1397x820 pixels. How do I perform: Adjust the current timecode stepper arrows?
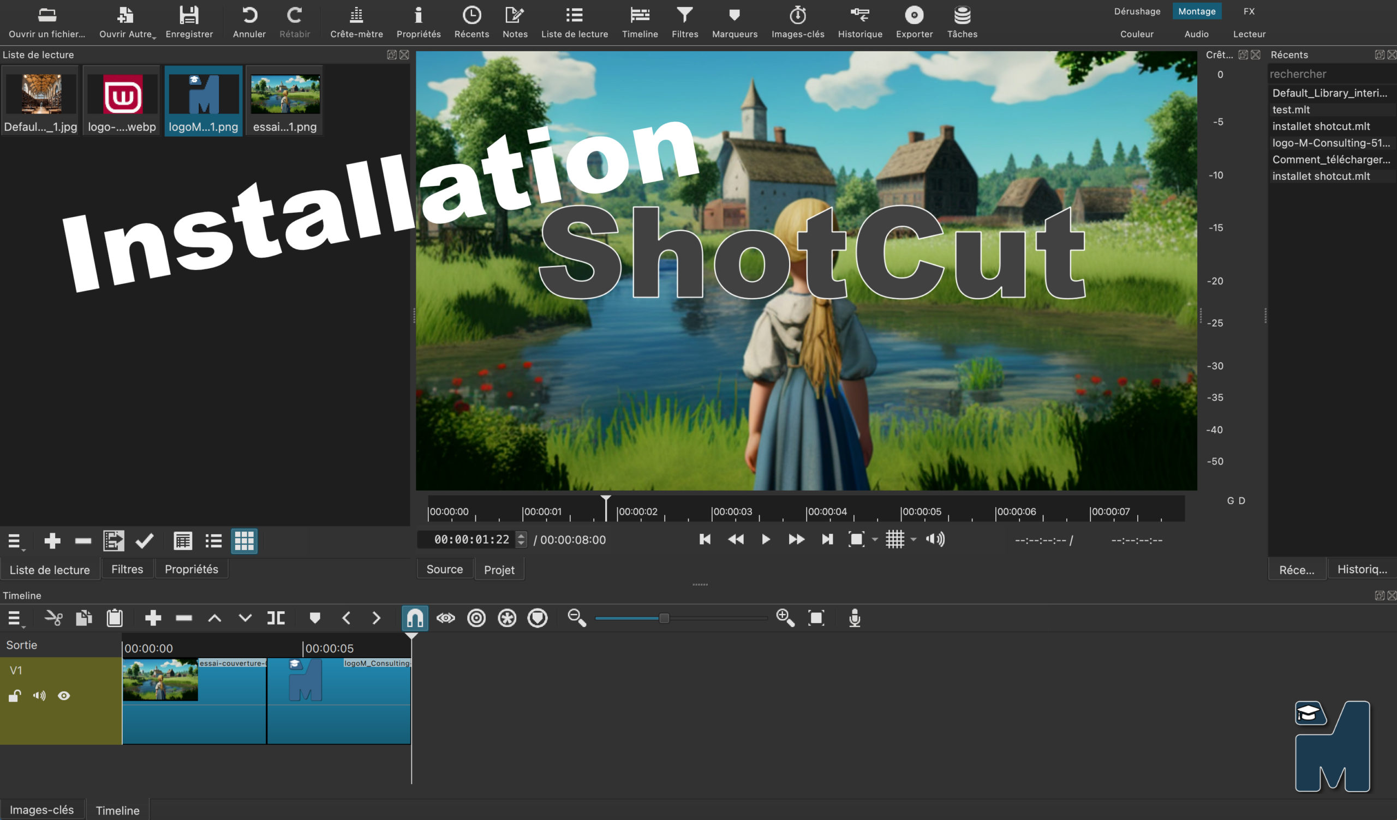pyautogui.click(x=521, y=539)
